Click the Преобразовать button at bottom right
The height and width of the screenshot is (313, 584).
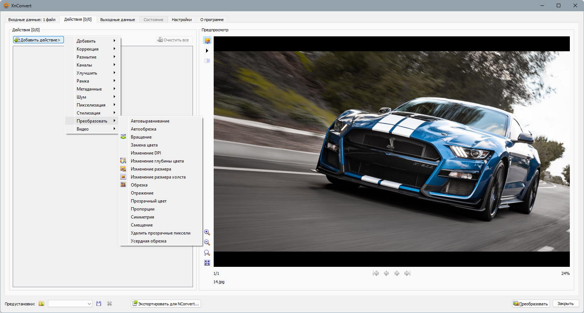click(x=531, y=304)
